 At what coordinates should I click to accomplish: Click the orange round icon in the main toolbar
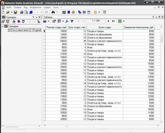coord(73,12)
